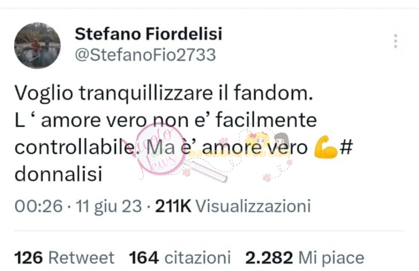This screenshot has height=271, width=419.
Task: Click the 11 giu 23 date
Action: pos(109,206)
